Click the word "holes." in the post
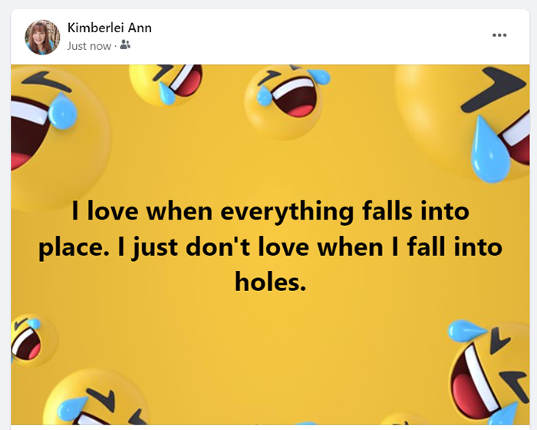537x430 pixels. click(270, 282)
